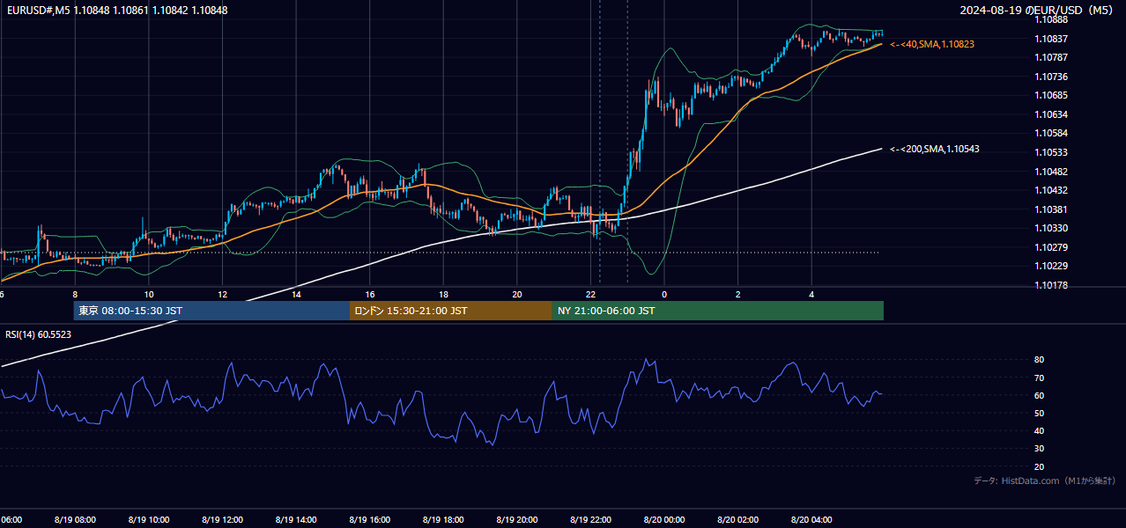1126x528 pixels.
Task: Click the 8/19 20:00 time label
Action: pos(516,520)
